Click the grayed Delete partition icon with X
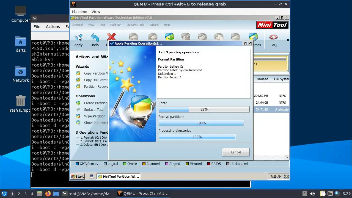Screen dimensions: 352x198 click(186, 37)
